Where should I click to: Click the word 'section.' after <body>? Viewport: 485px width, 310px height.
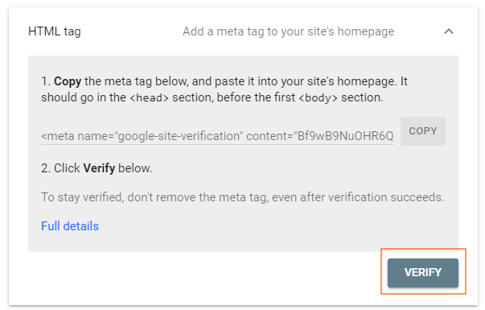pyautogui.click(x=362, y=97)
